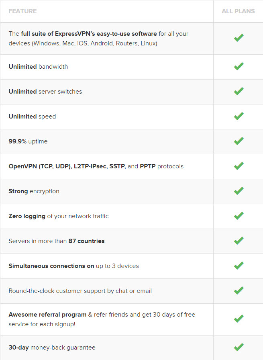Click the Awesome referral program checkmark
The image size is (263, 360).
click(x=239, y=319)
